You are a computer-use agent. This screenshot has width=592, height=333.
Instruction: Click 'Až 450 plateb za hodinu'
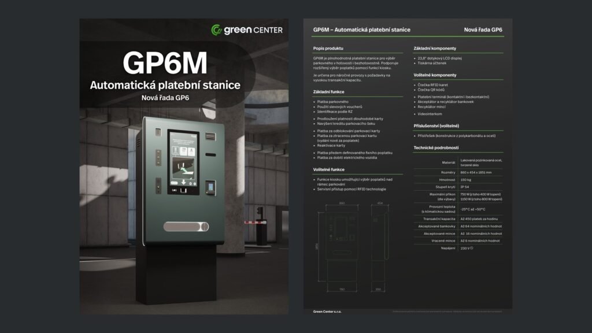(x=479, y=219)
